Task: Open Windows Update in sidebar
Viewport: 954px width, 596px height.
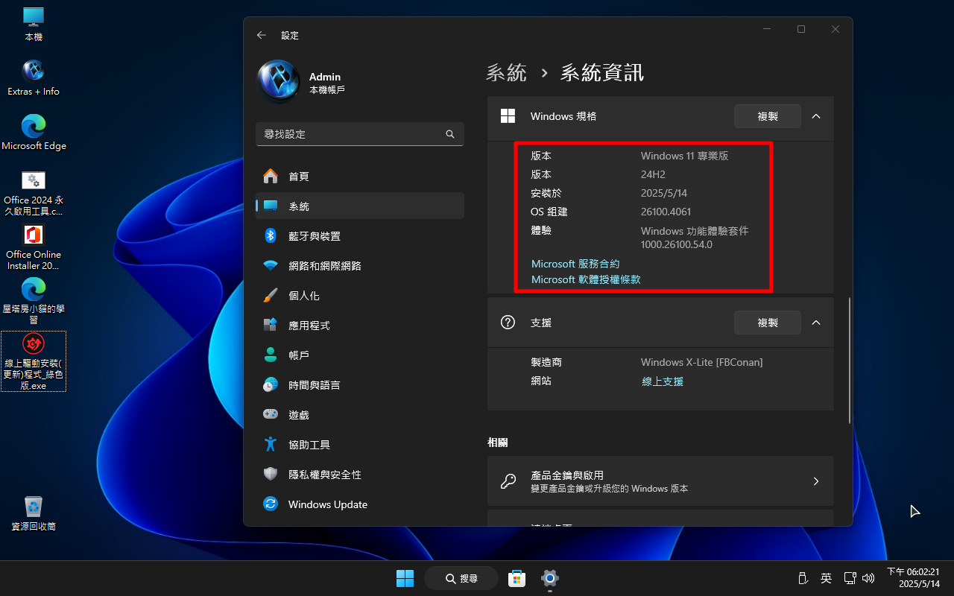Action: [359, 504]
